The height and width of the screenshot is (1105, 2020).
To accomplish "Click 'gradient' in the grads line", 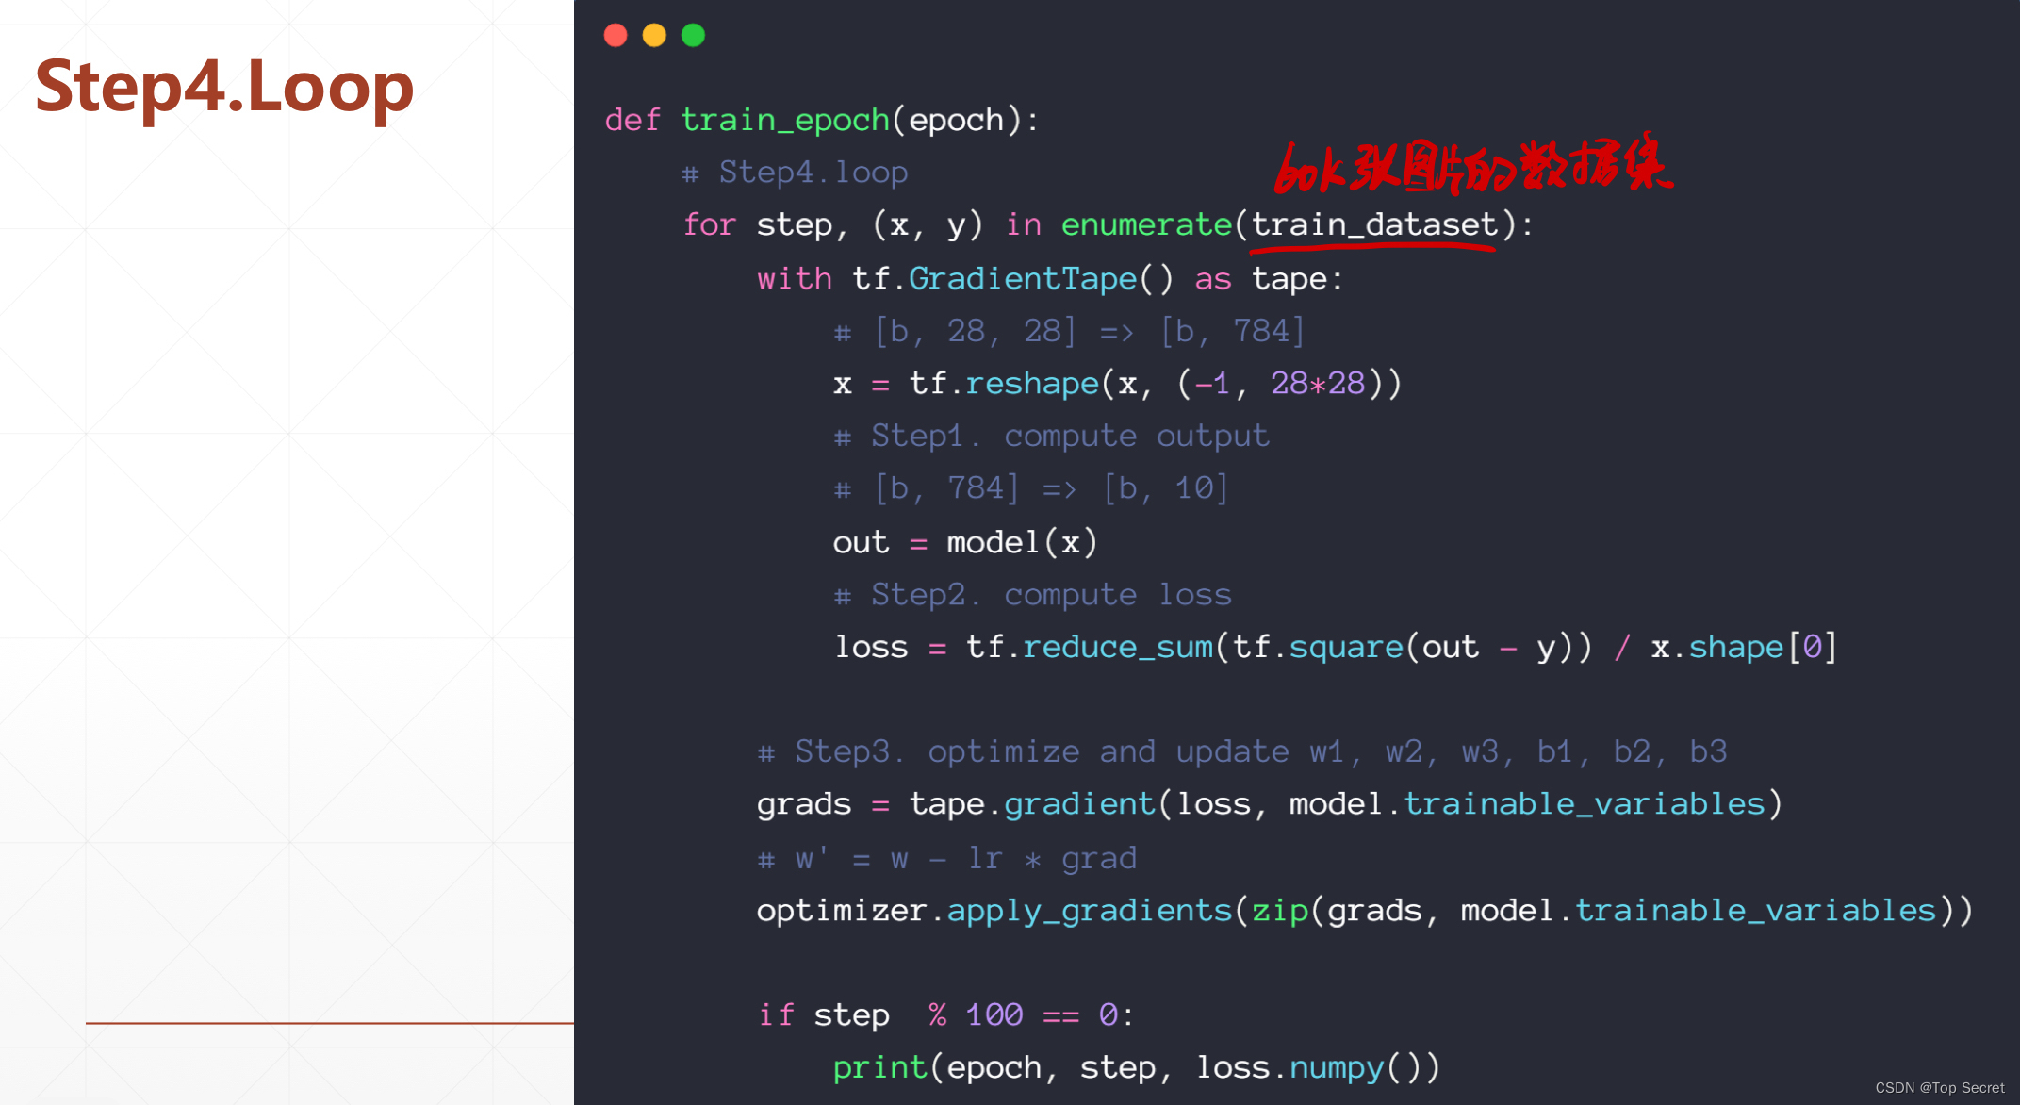I will click(1079, 804).
